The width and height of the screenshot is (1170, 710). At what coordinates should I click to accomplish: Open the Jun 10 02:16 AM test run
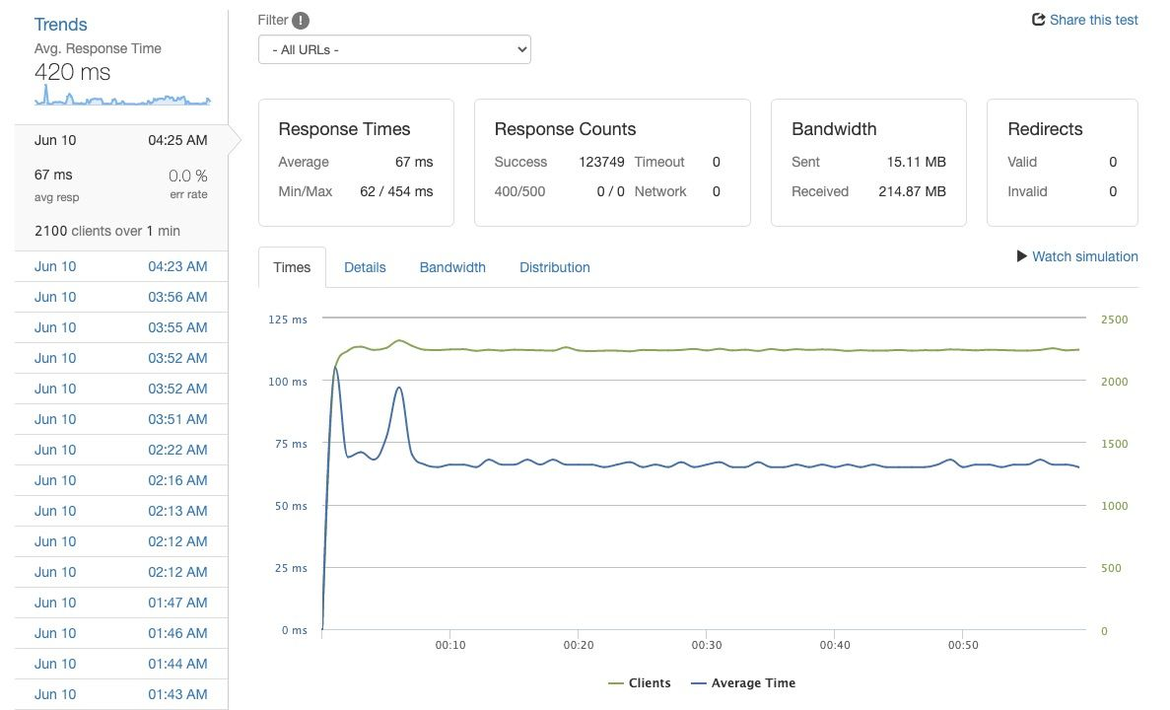tap(121, 481)
